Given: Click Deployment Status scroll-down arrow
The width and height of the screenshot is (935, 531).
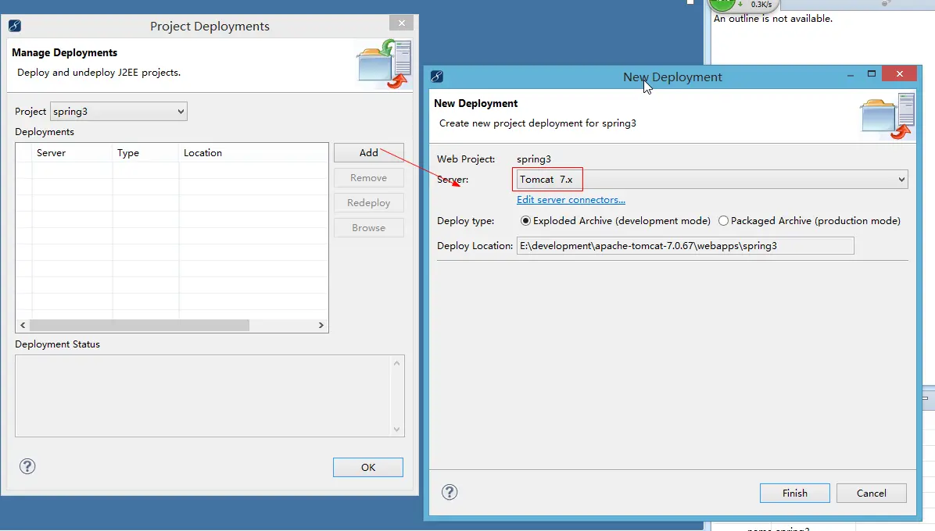Looking at the screenshot, I should [396, 429].
